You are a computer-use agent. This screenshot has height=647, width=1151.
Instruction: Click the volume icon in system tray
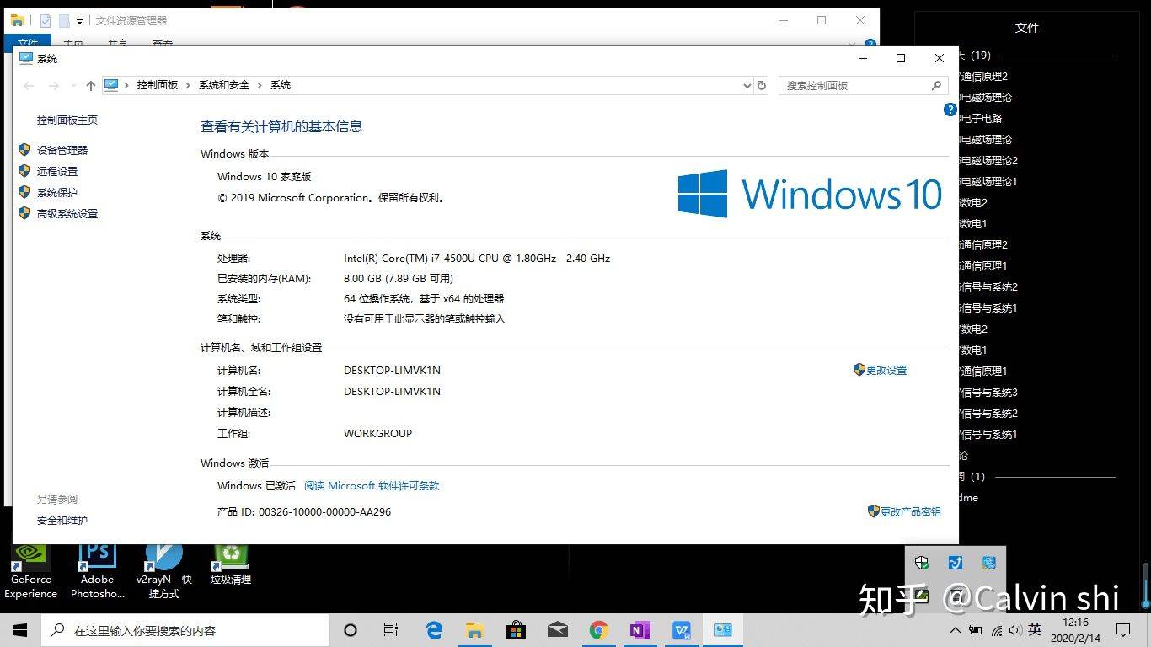click(x=1014, y=630)
